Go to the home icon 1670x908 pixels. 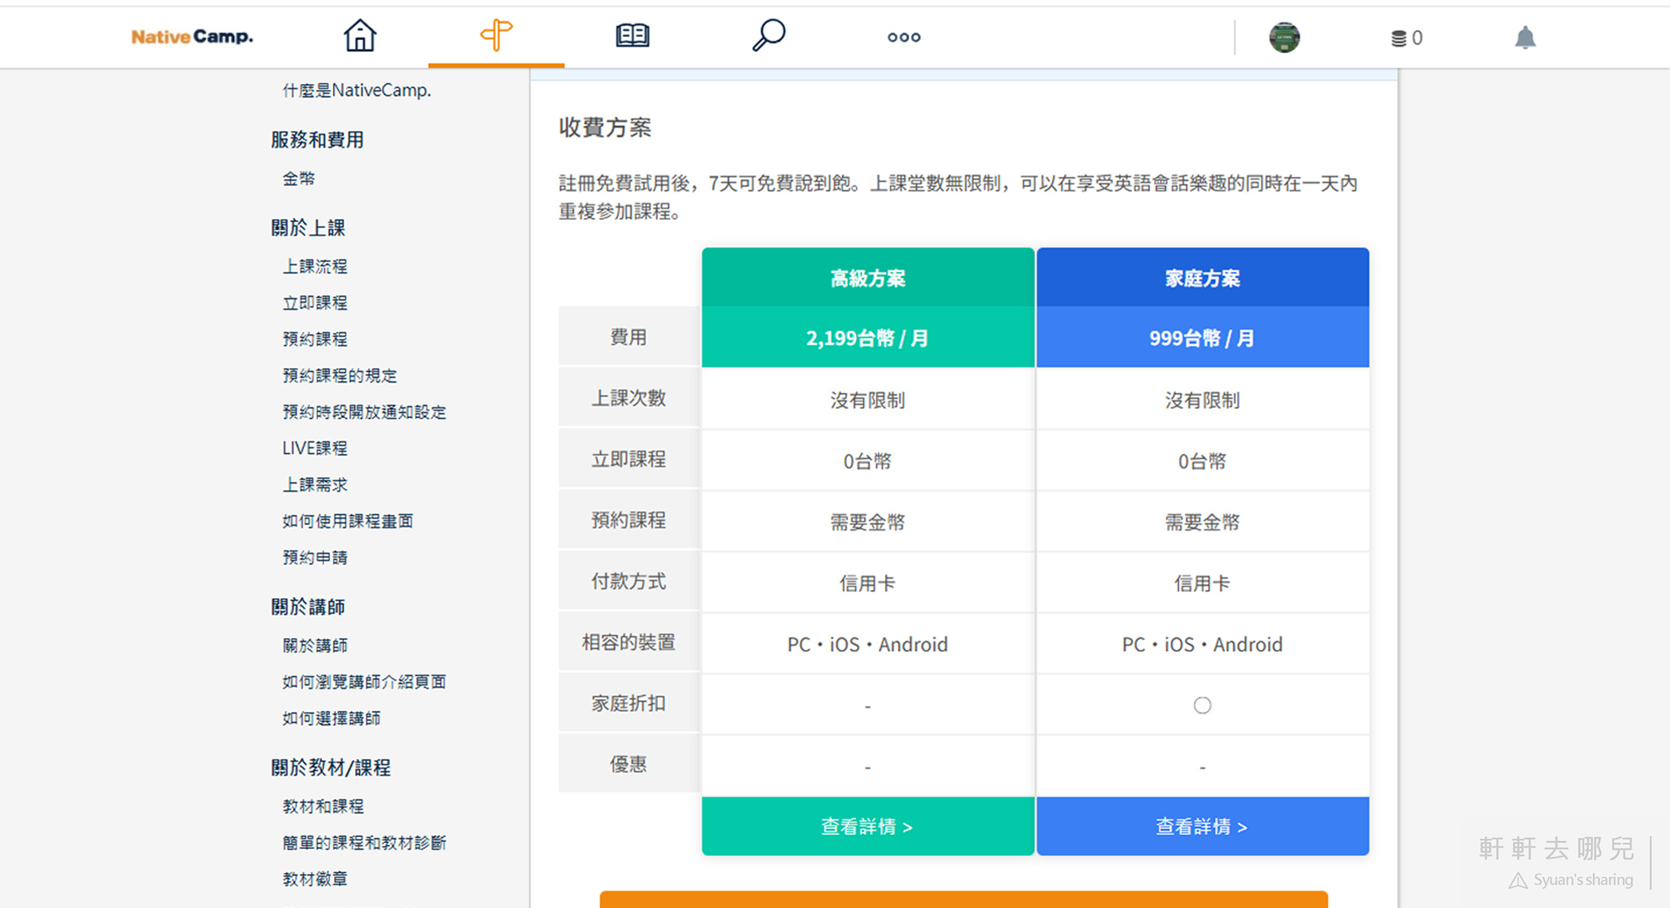point(360,36)
